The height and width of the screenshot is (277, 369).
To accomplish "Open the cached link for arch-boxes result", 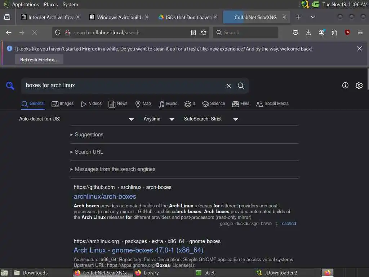I will point(289,224).
